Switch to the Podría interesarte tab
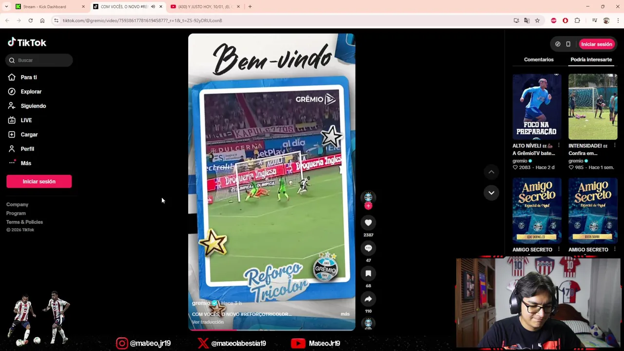Screen dimensions: 624x351 tap(591, 59)
